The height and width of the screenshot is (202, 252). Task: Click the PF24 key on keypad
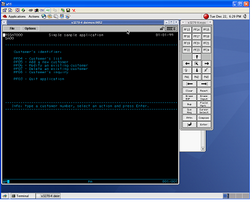point(206,50)
